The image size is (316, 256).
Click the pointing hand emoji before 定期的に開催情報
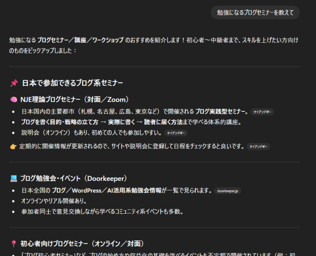click(13, 146)
